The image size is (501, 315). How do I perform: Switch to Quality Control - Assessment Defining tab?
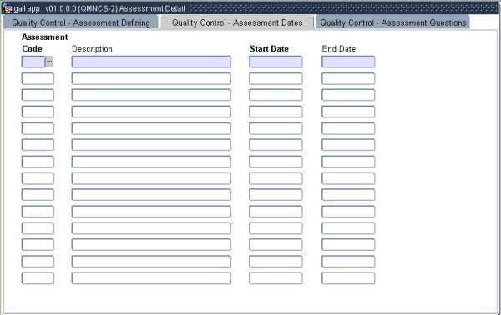(81, 22)
